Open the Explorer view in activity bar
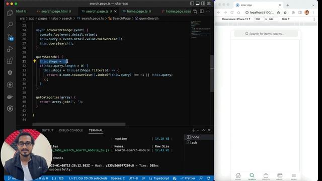The image size is (322, 181). pyautogui.click(x=10, y=13)
